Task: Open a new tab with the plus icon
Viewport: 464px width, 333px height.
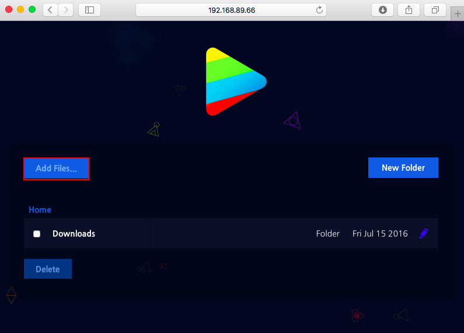Action: (458, 13)
